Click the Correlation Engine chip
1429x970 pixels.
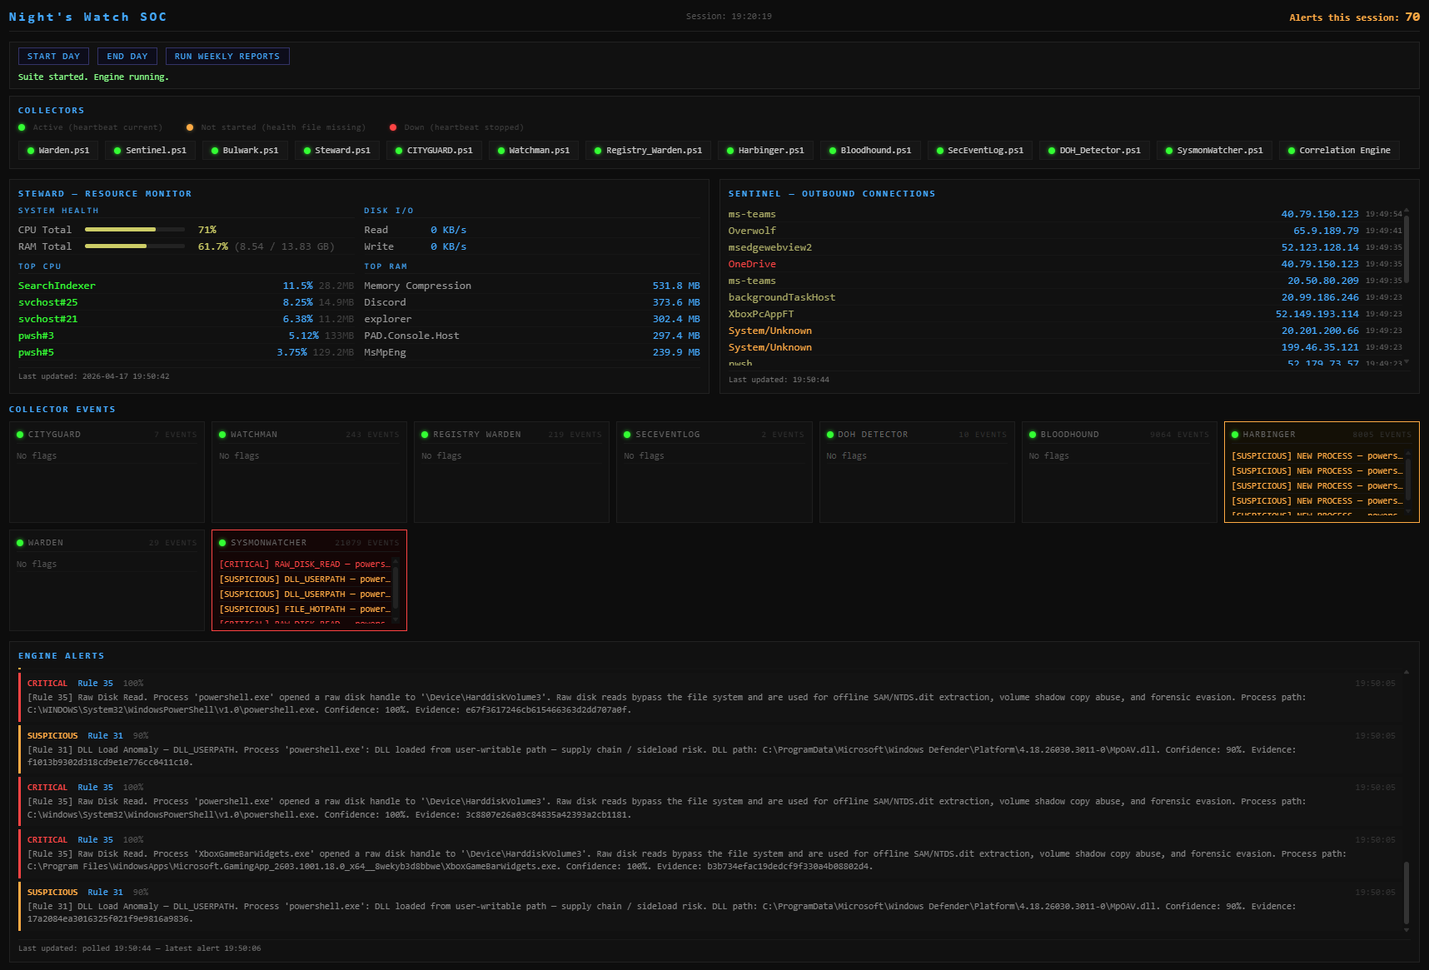(1340, 151)
